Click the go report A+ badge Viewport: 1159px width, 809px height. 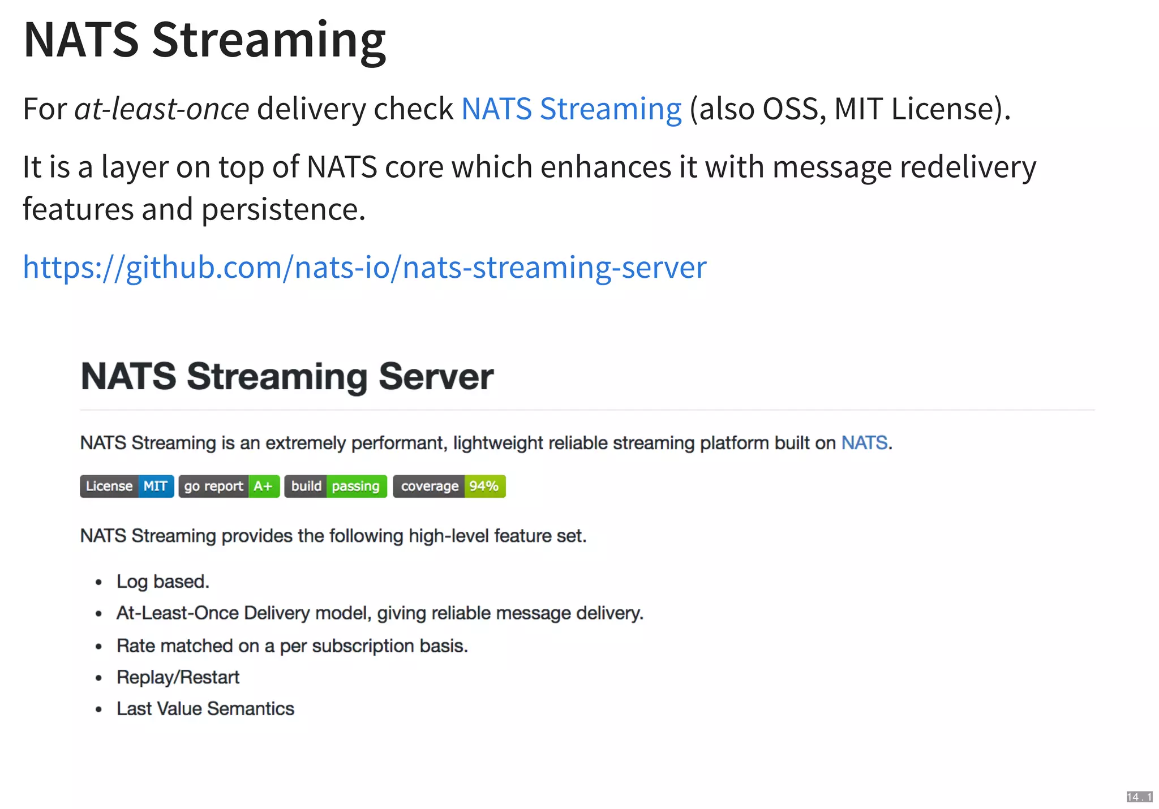click(x=229, y=487)
